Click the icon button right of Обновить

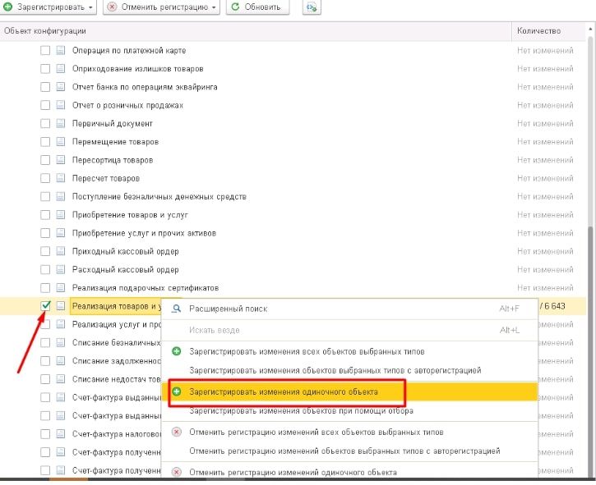311,7
